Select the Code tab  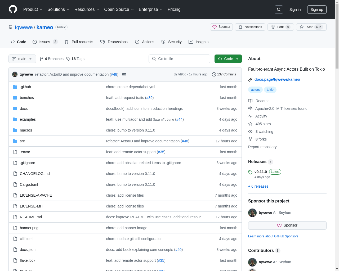point(19,42)
